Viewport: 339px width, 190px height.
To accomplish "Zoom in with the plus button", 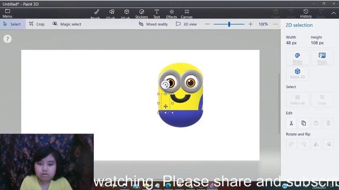I will coord(251,24).
